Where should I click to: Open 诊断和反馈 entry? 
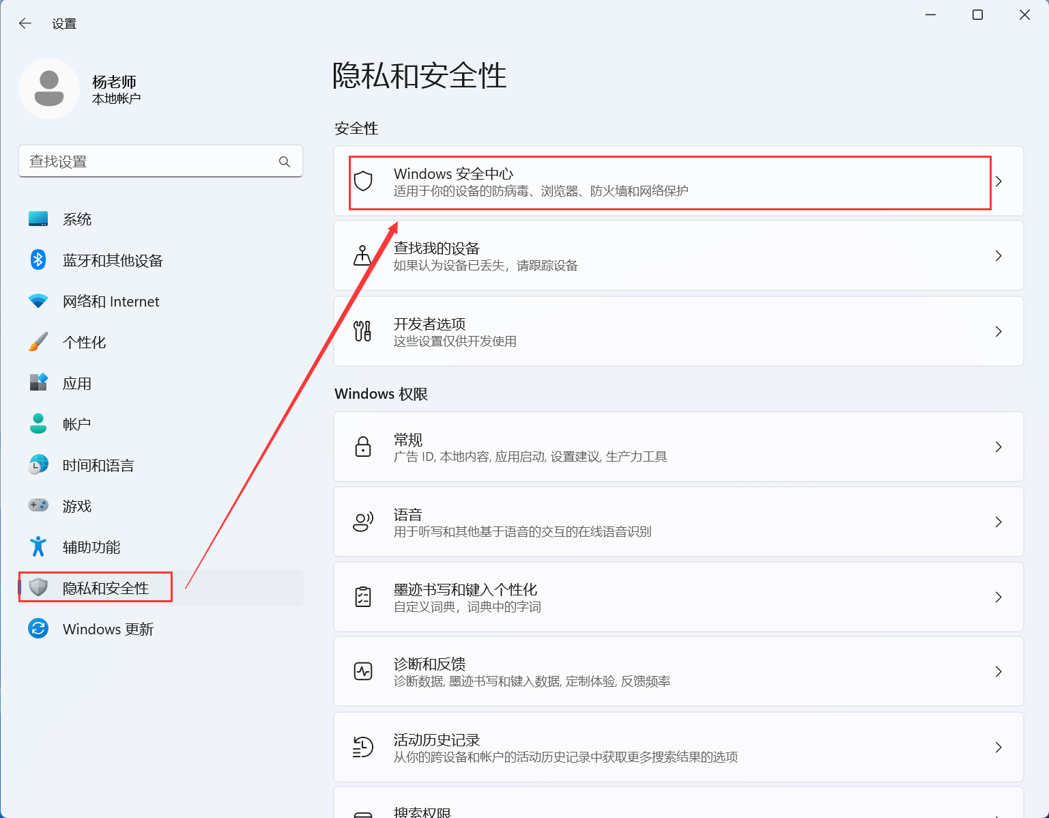tap(678, 671)
